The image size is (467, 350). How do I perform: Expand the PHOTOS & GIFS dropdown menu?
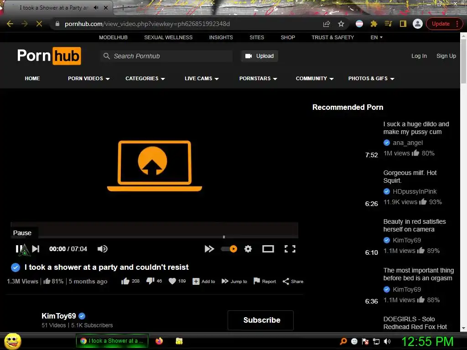(x=371, y=78)
